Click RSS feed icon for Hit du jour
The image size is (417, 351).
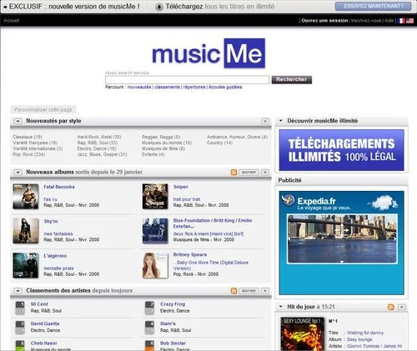[x=391, y=307]
